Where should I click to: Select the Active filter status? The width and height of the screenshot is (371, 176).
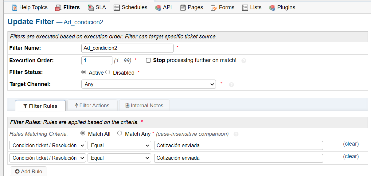click(84, 72)
